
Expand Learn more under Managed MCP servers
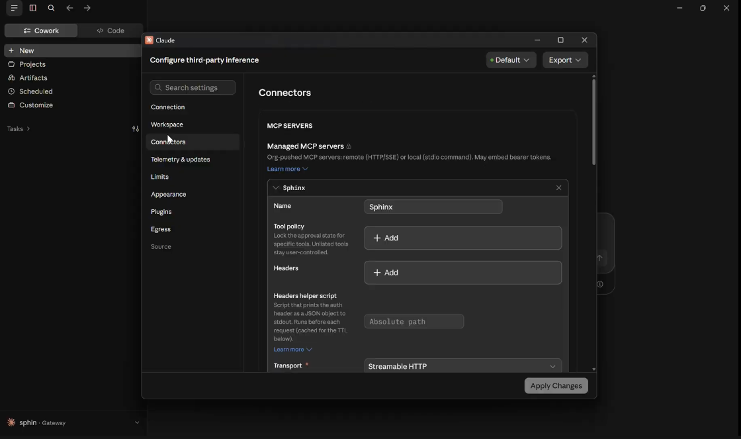(287, 169)
